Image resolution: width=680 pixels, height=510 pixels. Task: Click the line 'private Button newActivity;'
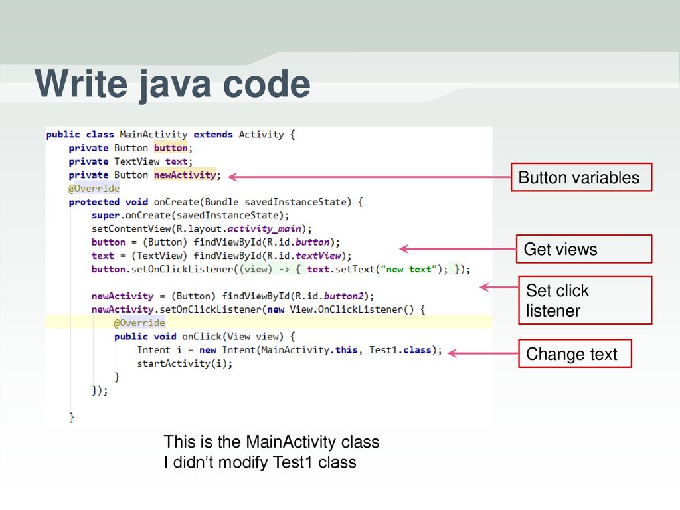145,175
